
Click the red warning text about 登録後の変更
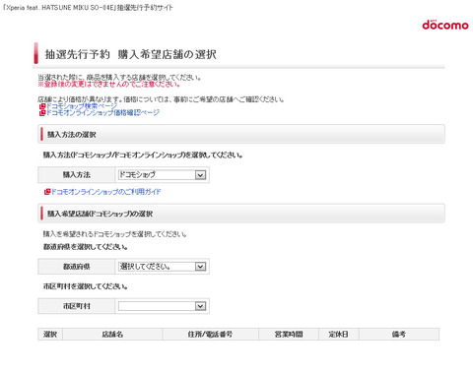109,85
